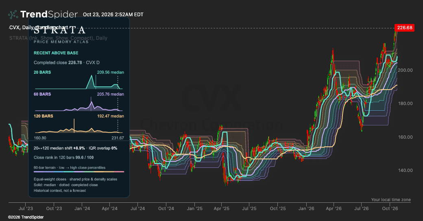Click the Jul '26 time axis label
Image resolution: width=423 pixels, height=221 pixels.
pyautogui.click(x=361, y=208)
